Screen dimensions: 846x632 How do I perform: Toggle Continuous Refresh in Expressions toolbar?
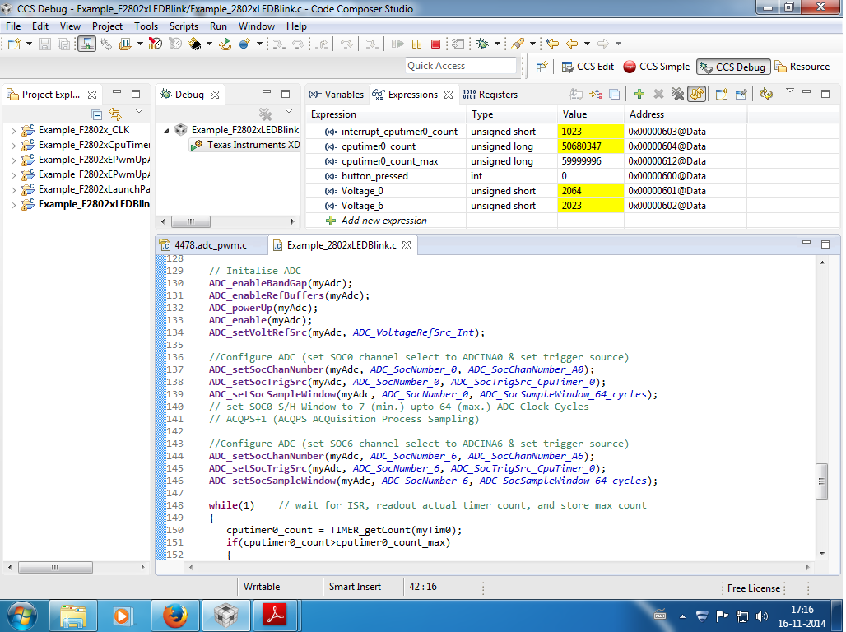point(696,95)
